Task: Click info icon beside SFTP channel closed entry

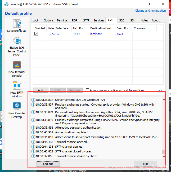Action: [x=33, y=151]
